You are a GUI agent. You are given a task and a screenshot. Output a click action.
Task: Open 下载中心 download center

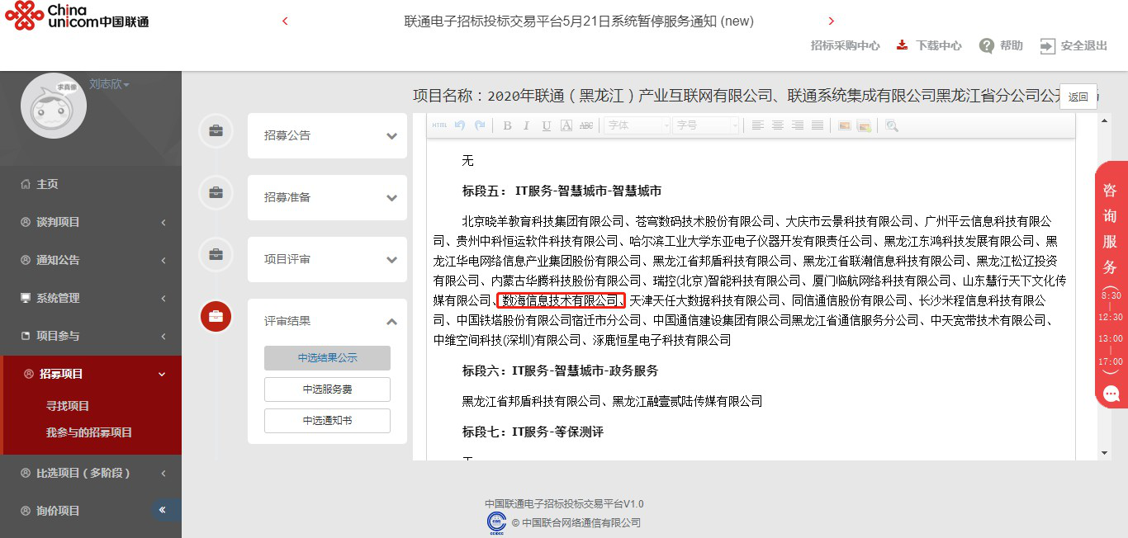point(929,46)
